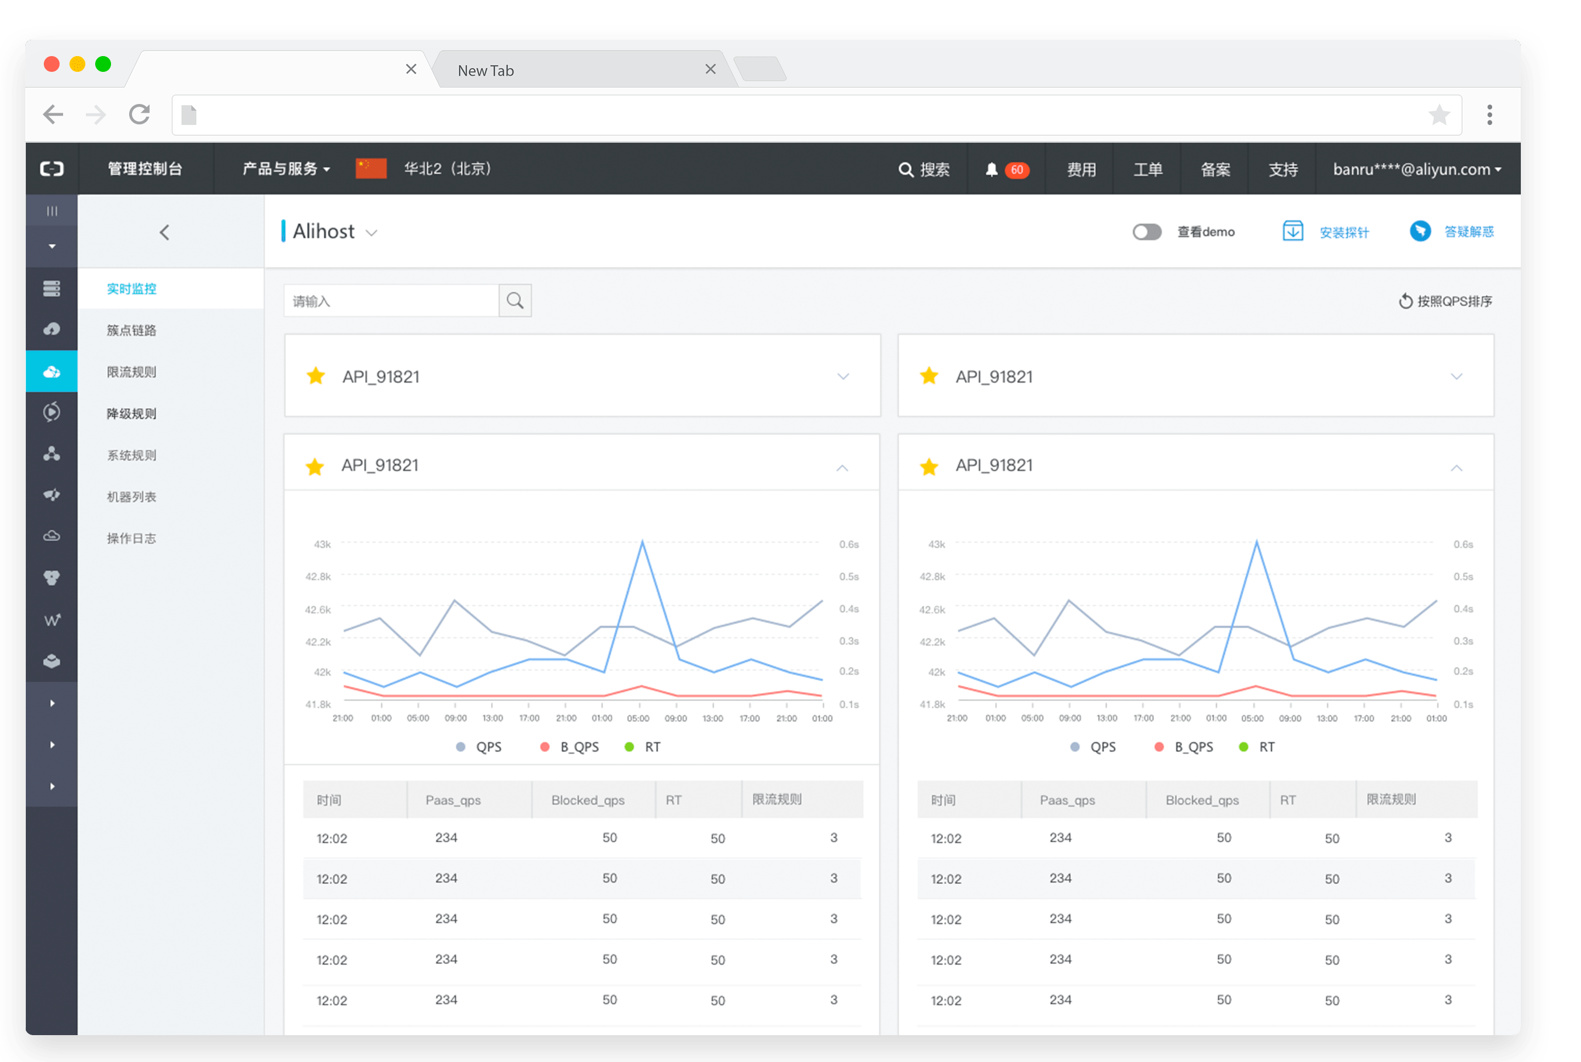This screenshot has width=1581, height=1062.
Task: Click the 工单 link in the top bar
Action: (1147, 169)
